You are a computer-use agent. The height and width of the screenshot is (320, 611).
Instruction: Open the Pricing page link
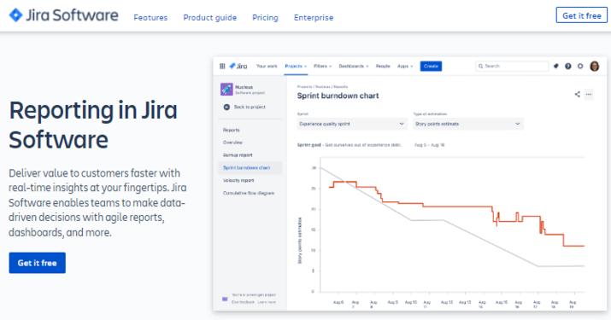(266, 18)
